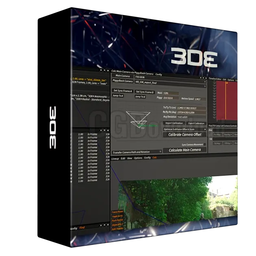The height and width of the screenshot is (256, 256).
Task: Open Optimize Subframe Offset & Scale dropdown
Action: coord(184,129)
